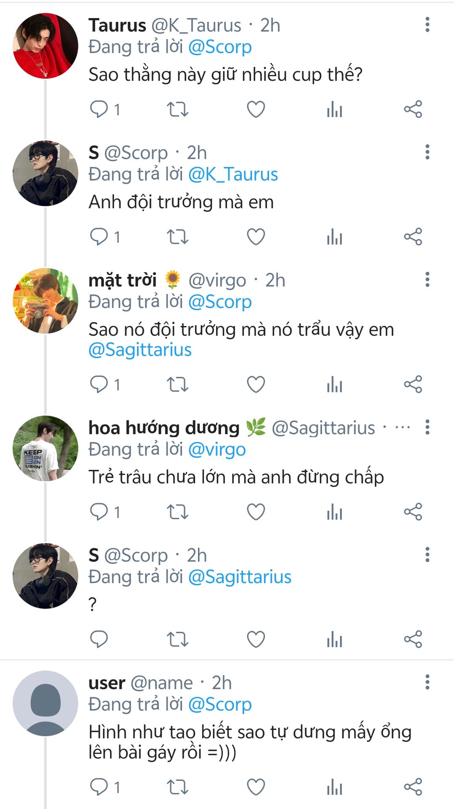Open the @virgo link under hoa hướng dương
Screen dimensions: 454x809
(x=217, y=450)
